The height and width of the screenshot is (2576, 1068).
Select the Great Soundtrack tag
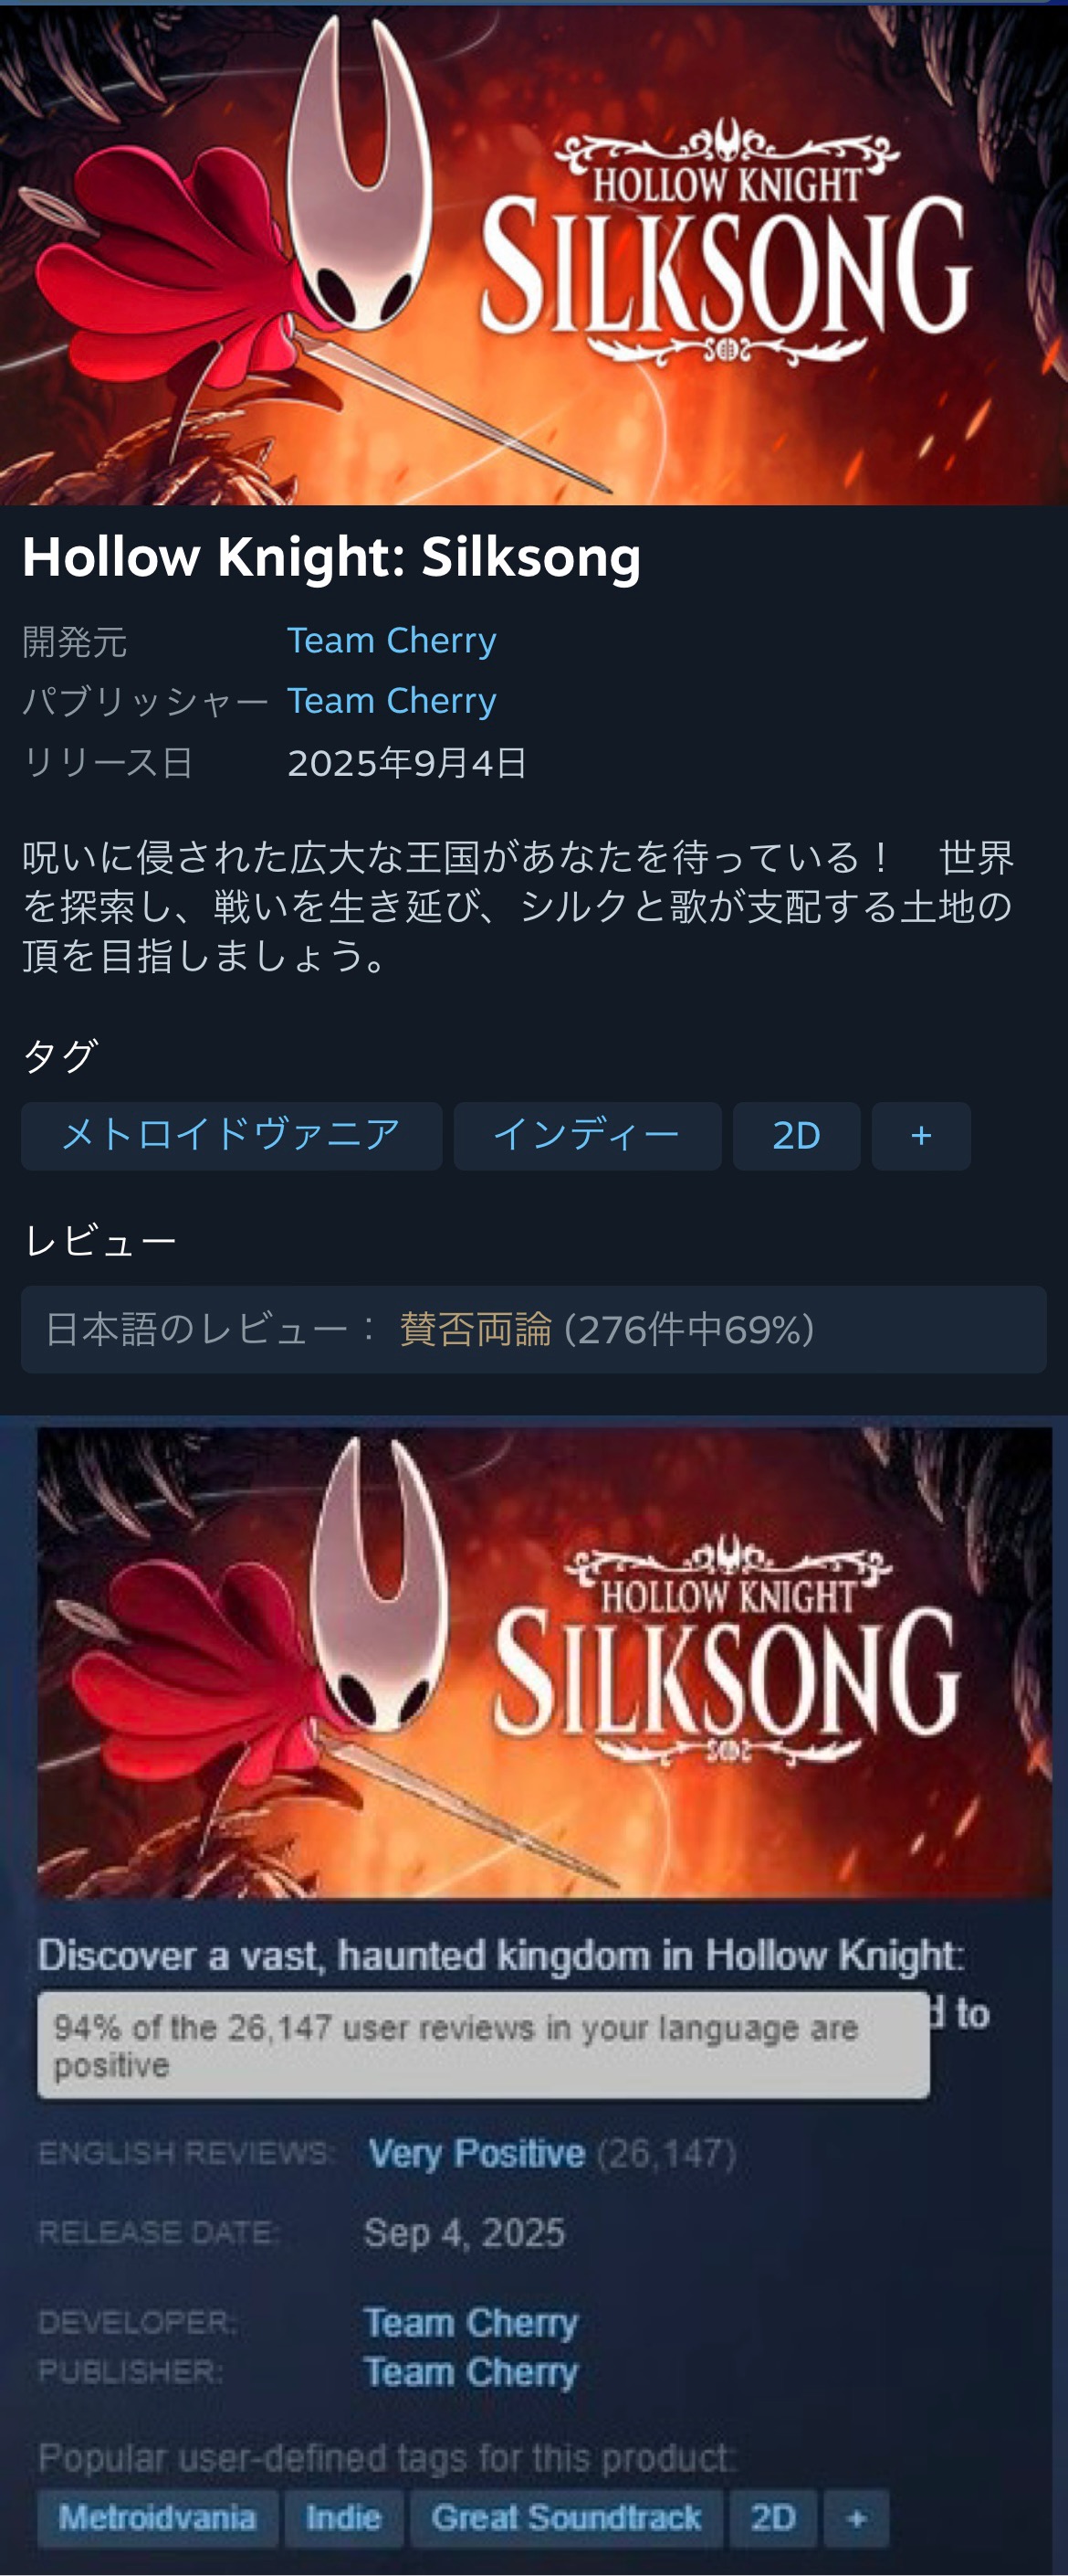(x=567, y=2517)
